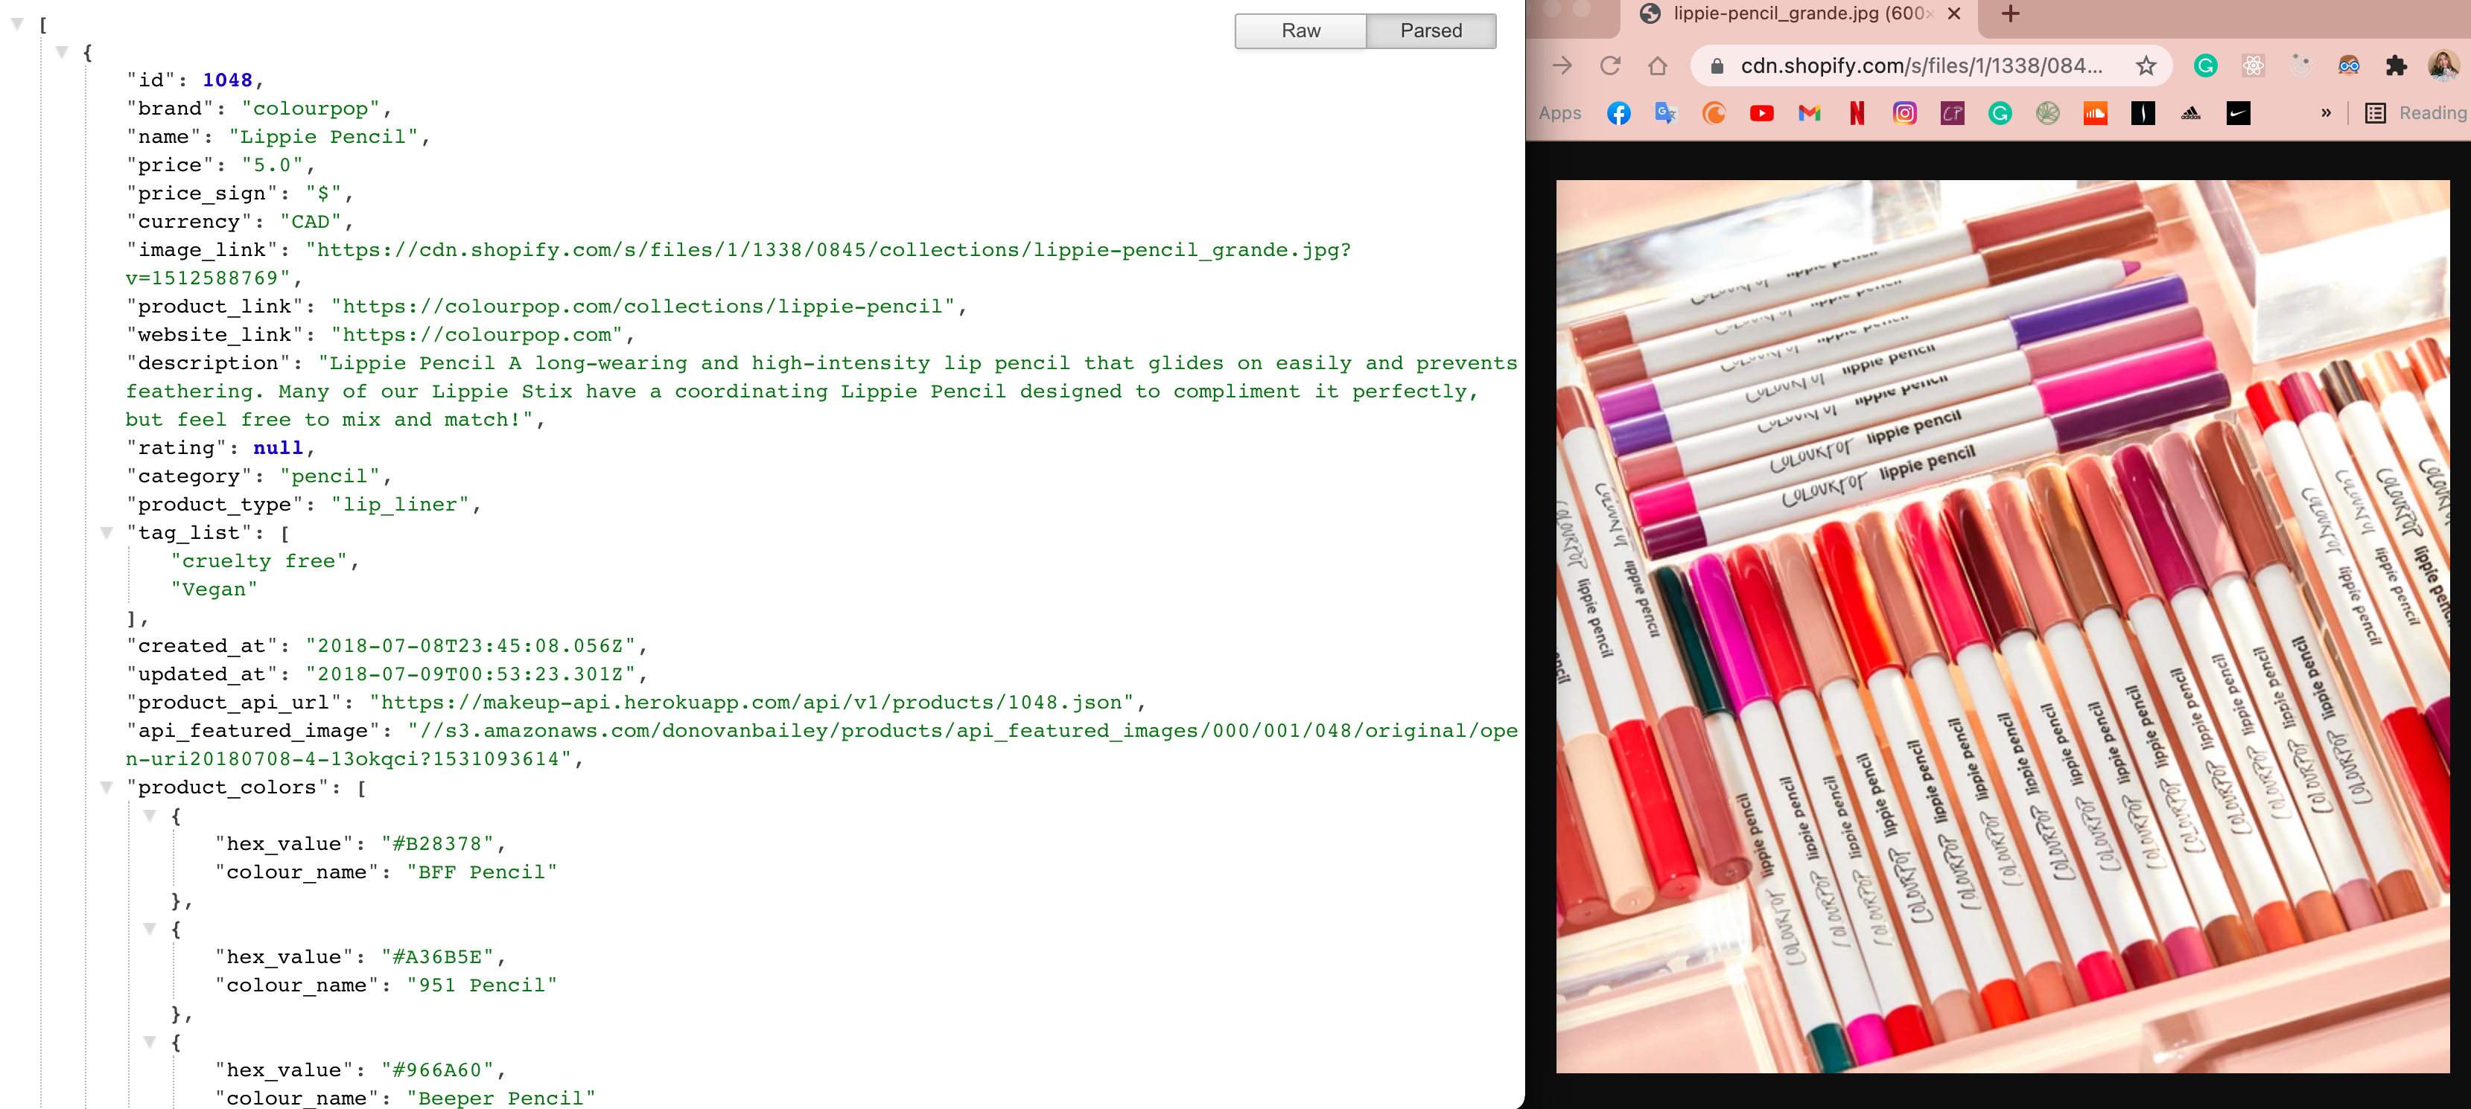Reload the Shopify image page
2471x1109 pixels.
1611,65
